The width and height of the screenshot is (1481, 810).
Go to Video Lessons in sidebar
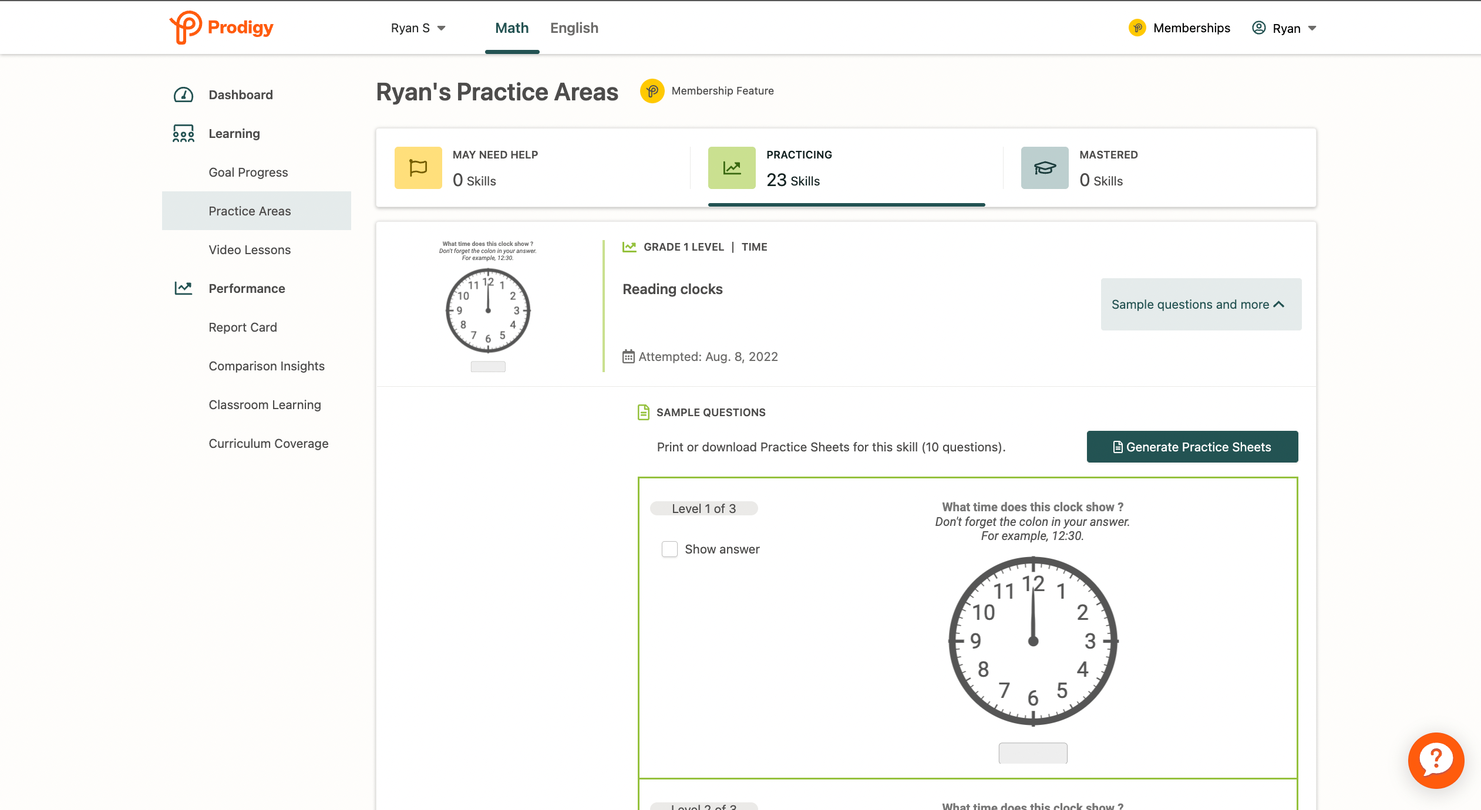(250, 249)
